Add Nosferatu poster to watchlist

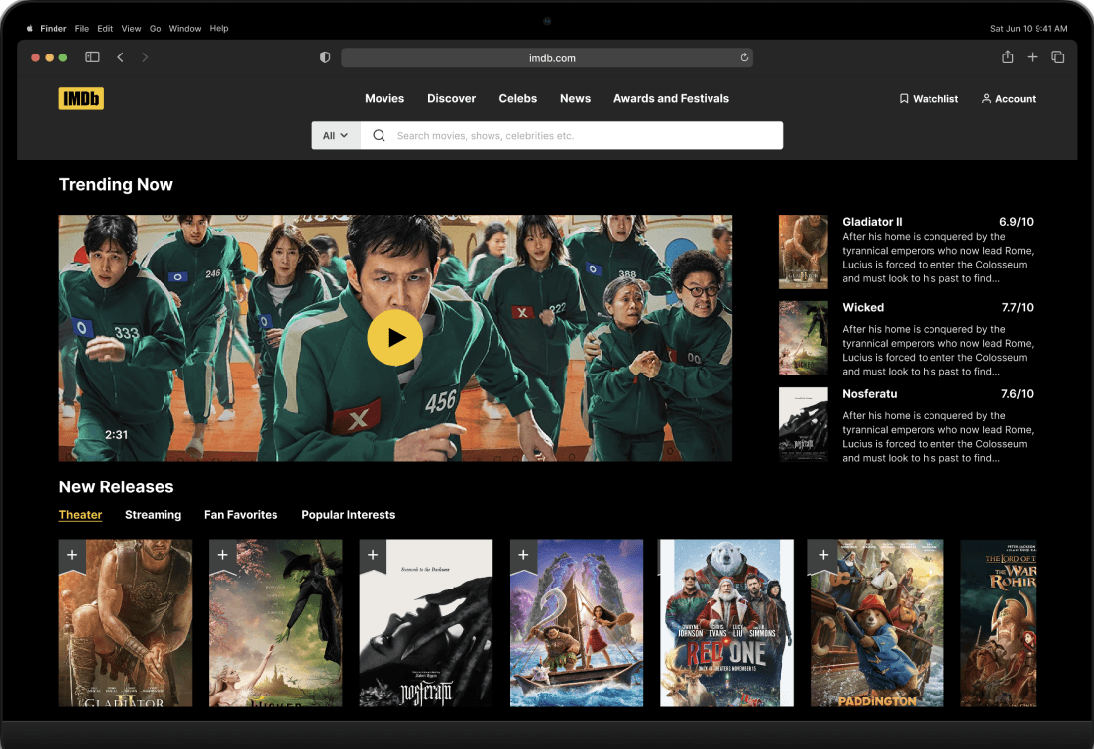tap(373, 556)
